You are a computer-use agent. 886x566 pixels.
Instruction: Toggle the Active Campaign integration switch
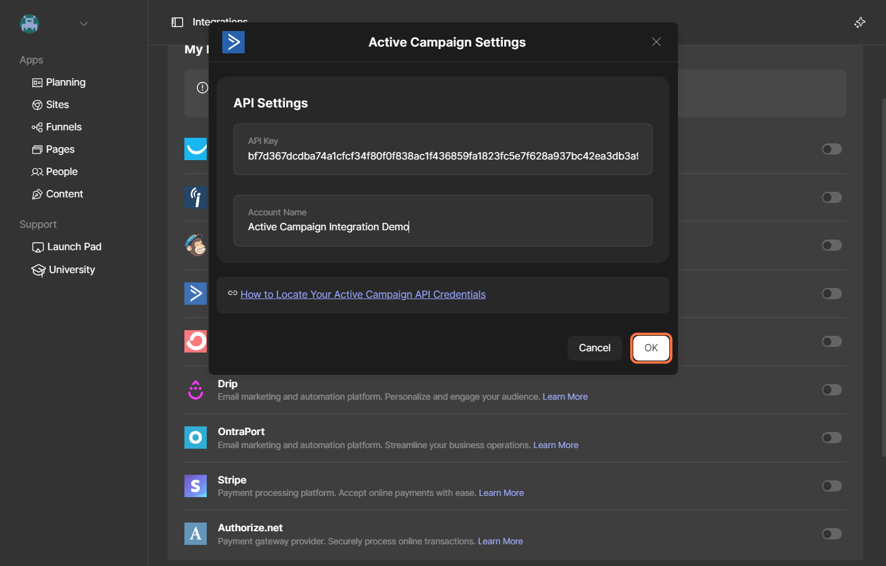point(832,294)
